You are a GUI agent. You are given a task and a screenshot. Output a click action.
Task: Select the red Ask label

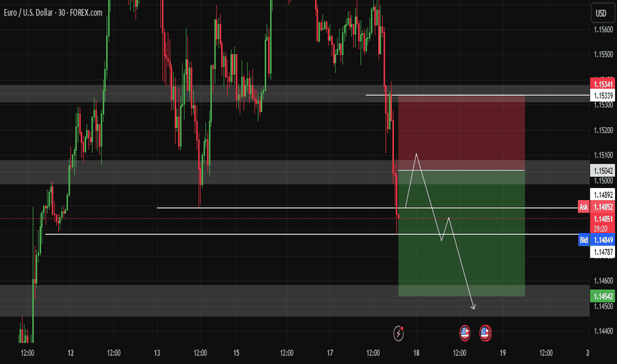(583, 207)
